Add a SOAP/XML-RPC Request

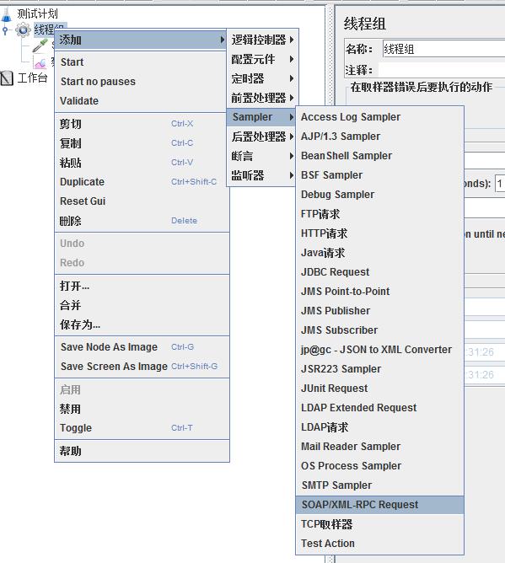[x=379, y=505]
